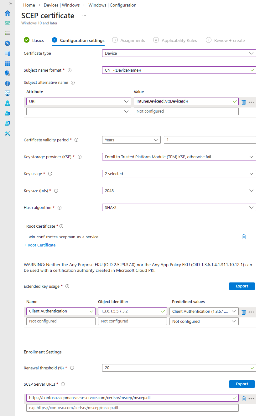Expand the Certificate type dropdown
This screenshot has height=416, width=265.
point(179,53)
